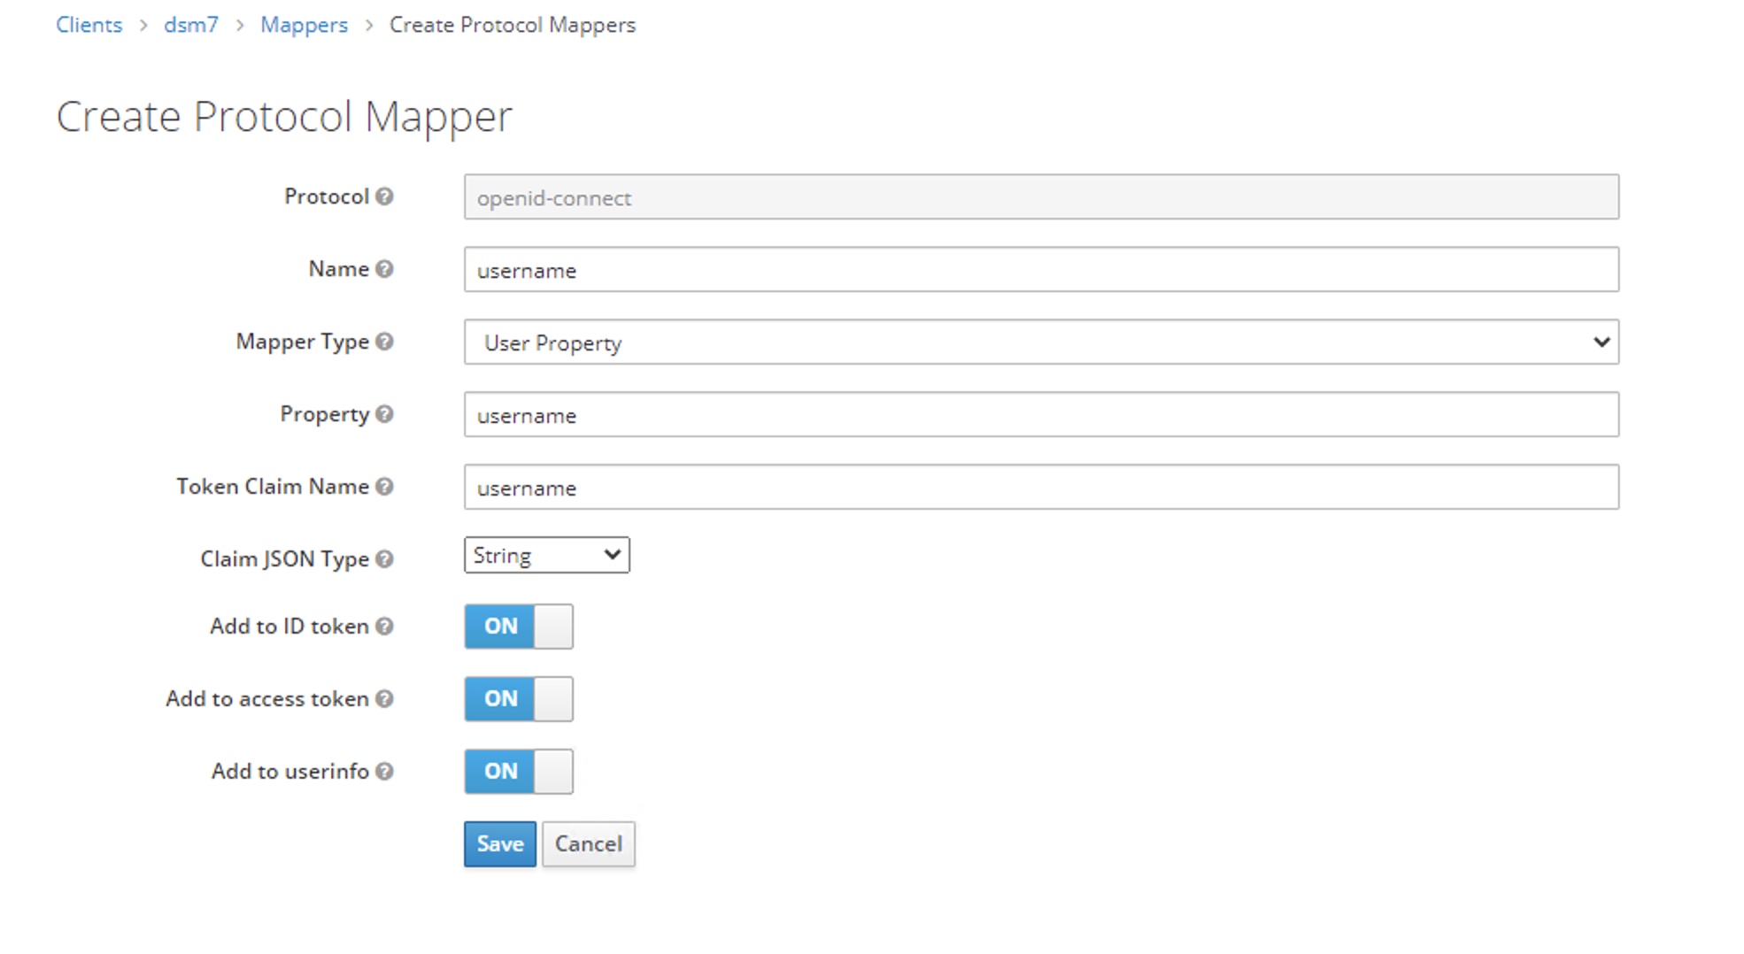Screen dimensions: 1744x954
Task: Click the help icon for Token Claim Name
Action: coord(384,487)
